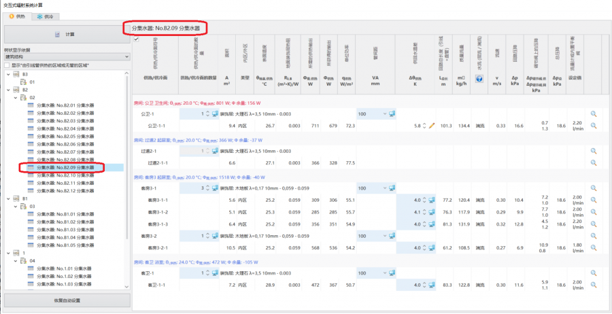Screen dimensions: 612x314
Task: Click the magnifier icon in the 客房3-1-2 row
Action: click(x=593, y=212)
